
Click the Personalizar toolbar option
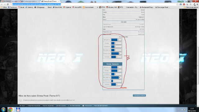click(87, 106)
